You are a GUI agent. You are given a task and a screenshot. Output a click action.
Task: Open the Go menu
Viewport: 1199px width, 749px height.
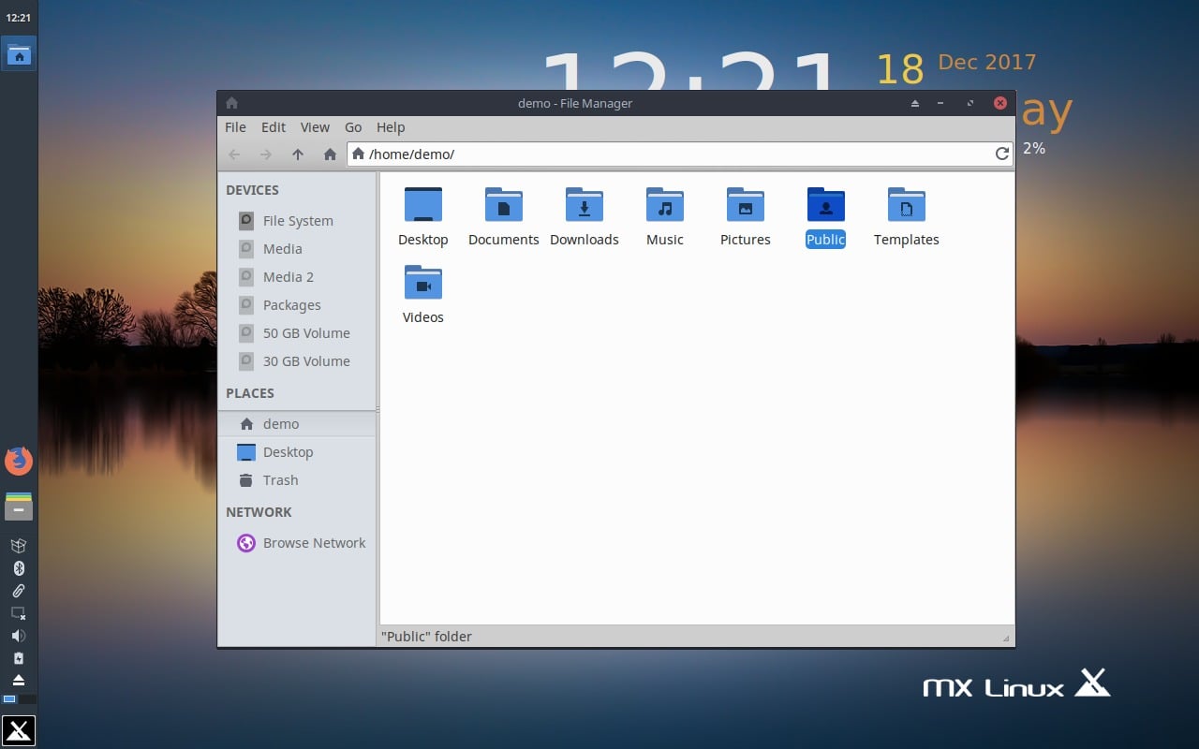353,127
